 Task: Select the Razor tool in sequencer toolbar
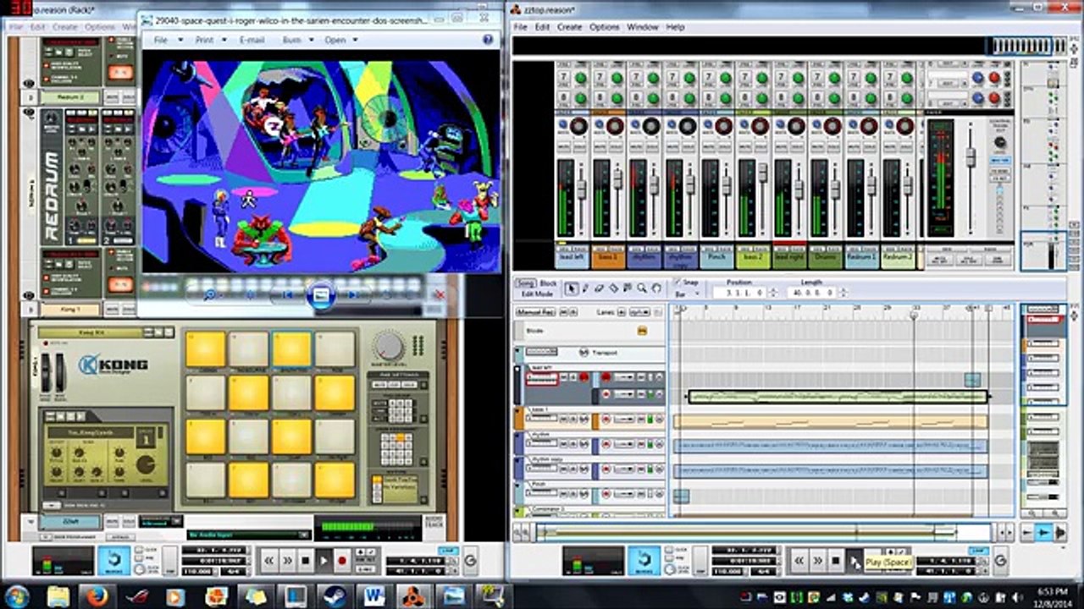614,288
